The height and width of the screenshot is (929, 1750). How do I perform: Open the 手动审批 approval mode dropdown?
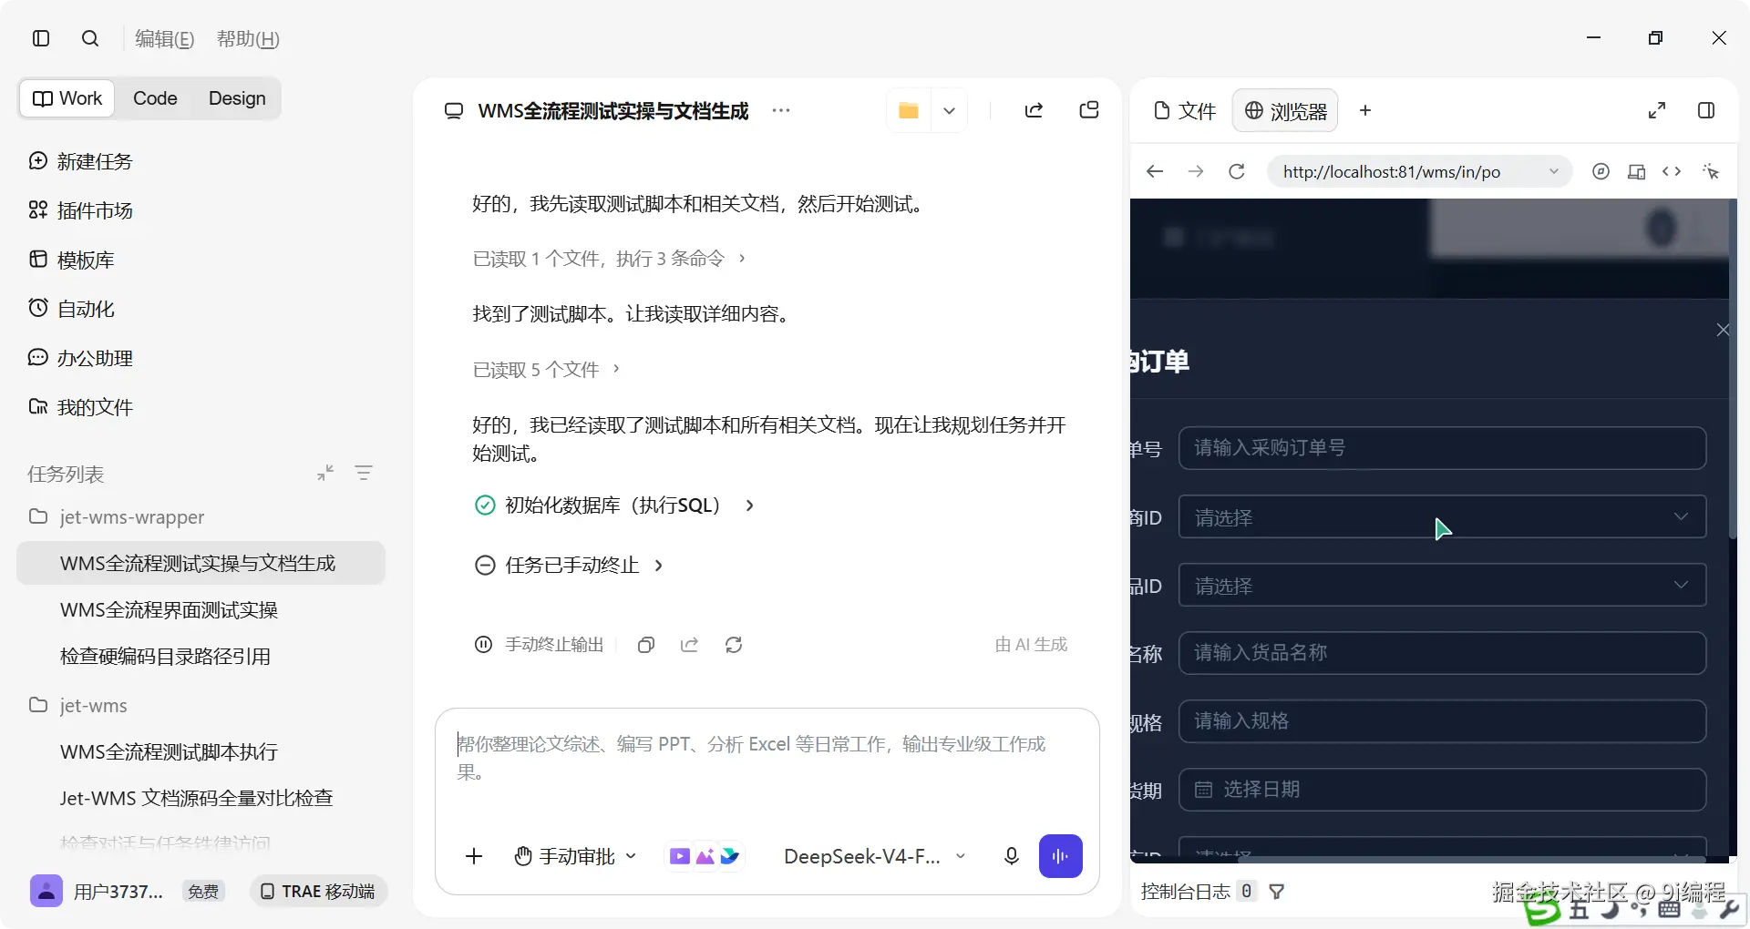pos(575,856)
